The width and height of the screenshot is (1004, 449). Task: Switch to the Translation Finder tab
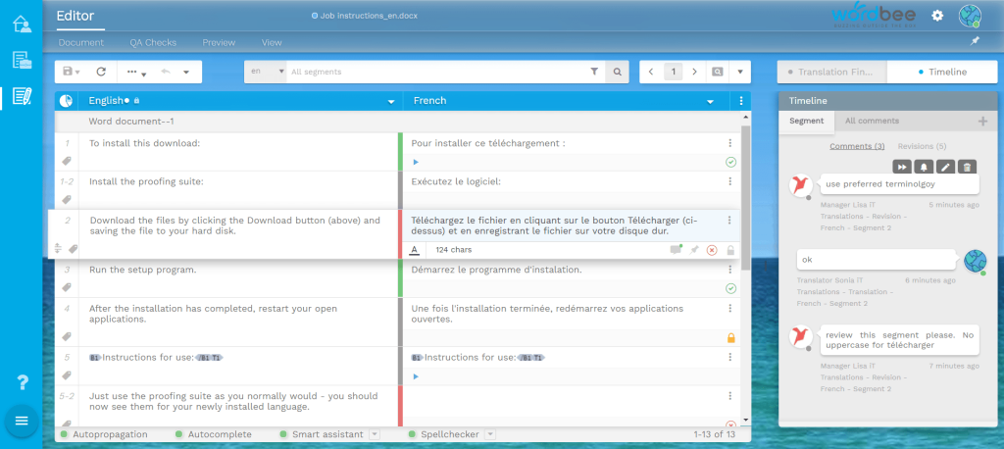pos(831,72)
